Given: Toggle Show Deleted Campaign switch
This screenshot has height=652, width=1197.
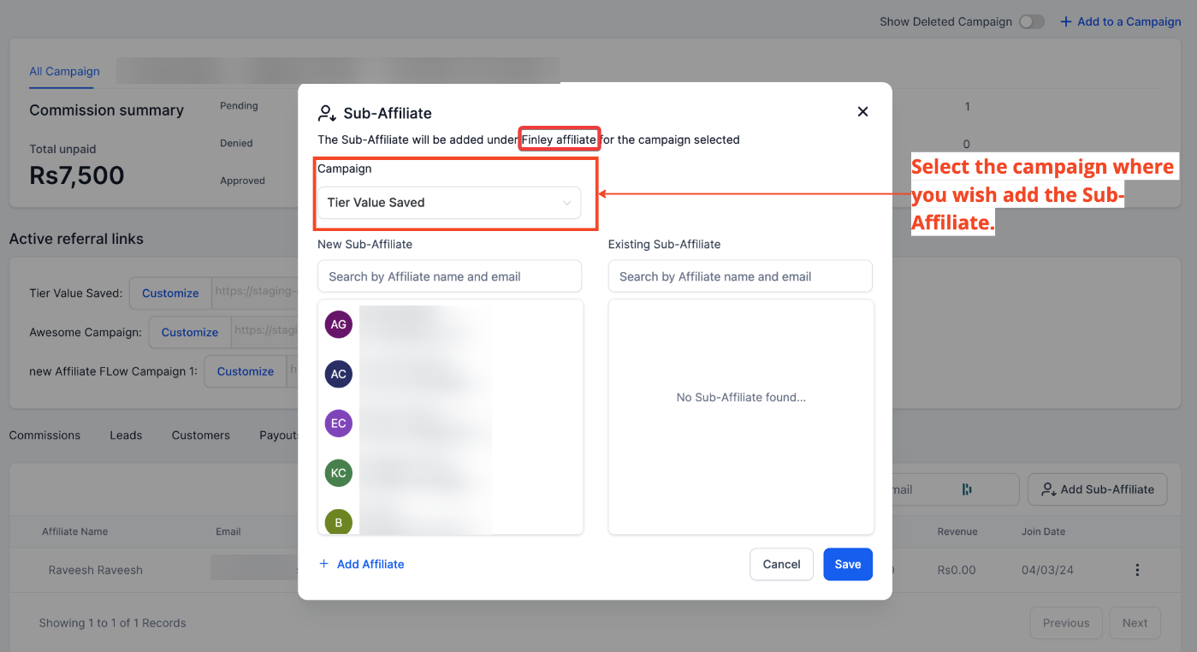Looking at the screenshot, I should (1031, 21).
